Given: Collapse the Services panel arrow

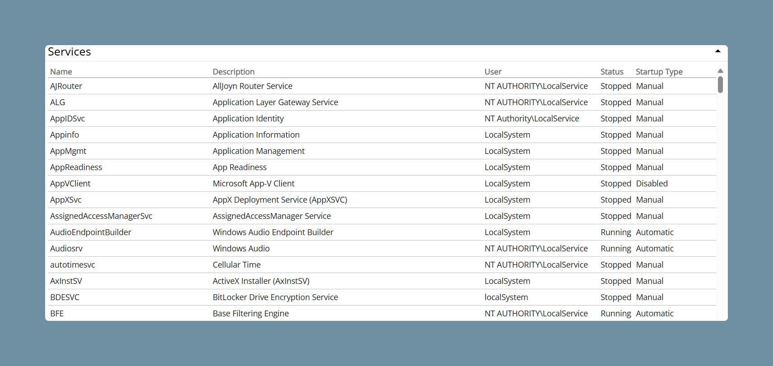Looking at the screenshot, I should pos(717,51).
